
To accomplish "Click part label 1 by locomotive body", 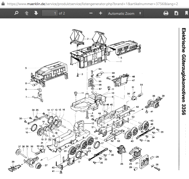I will tap(121, 61).
